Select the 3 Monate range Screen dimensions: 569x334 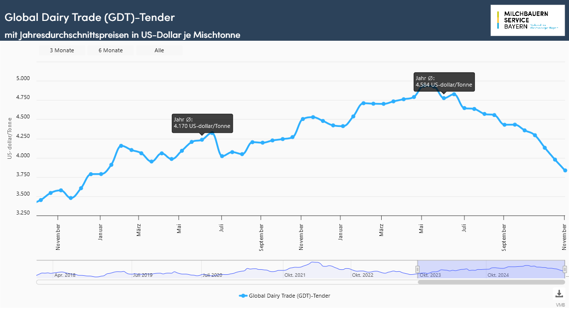[x=62, y=50]
